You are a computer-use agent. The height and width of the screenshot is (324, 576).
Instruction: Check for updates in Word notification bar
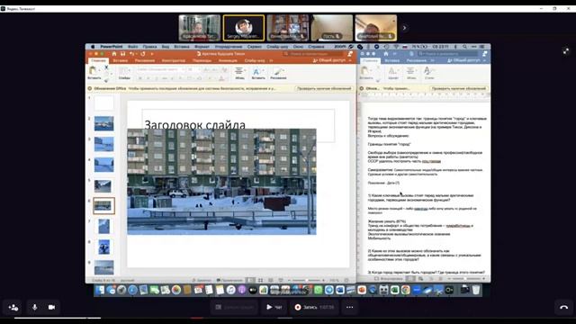(459, 88)
